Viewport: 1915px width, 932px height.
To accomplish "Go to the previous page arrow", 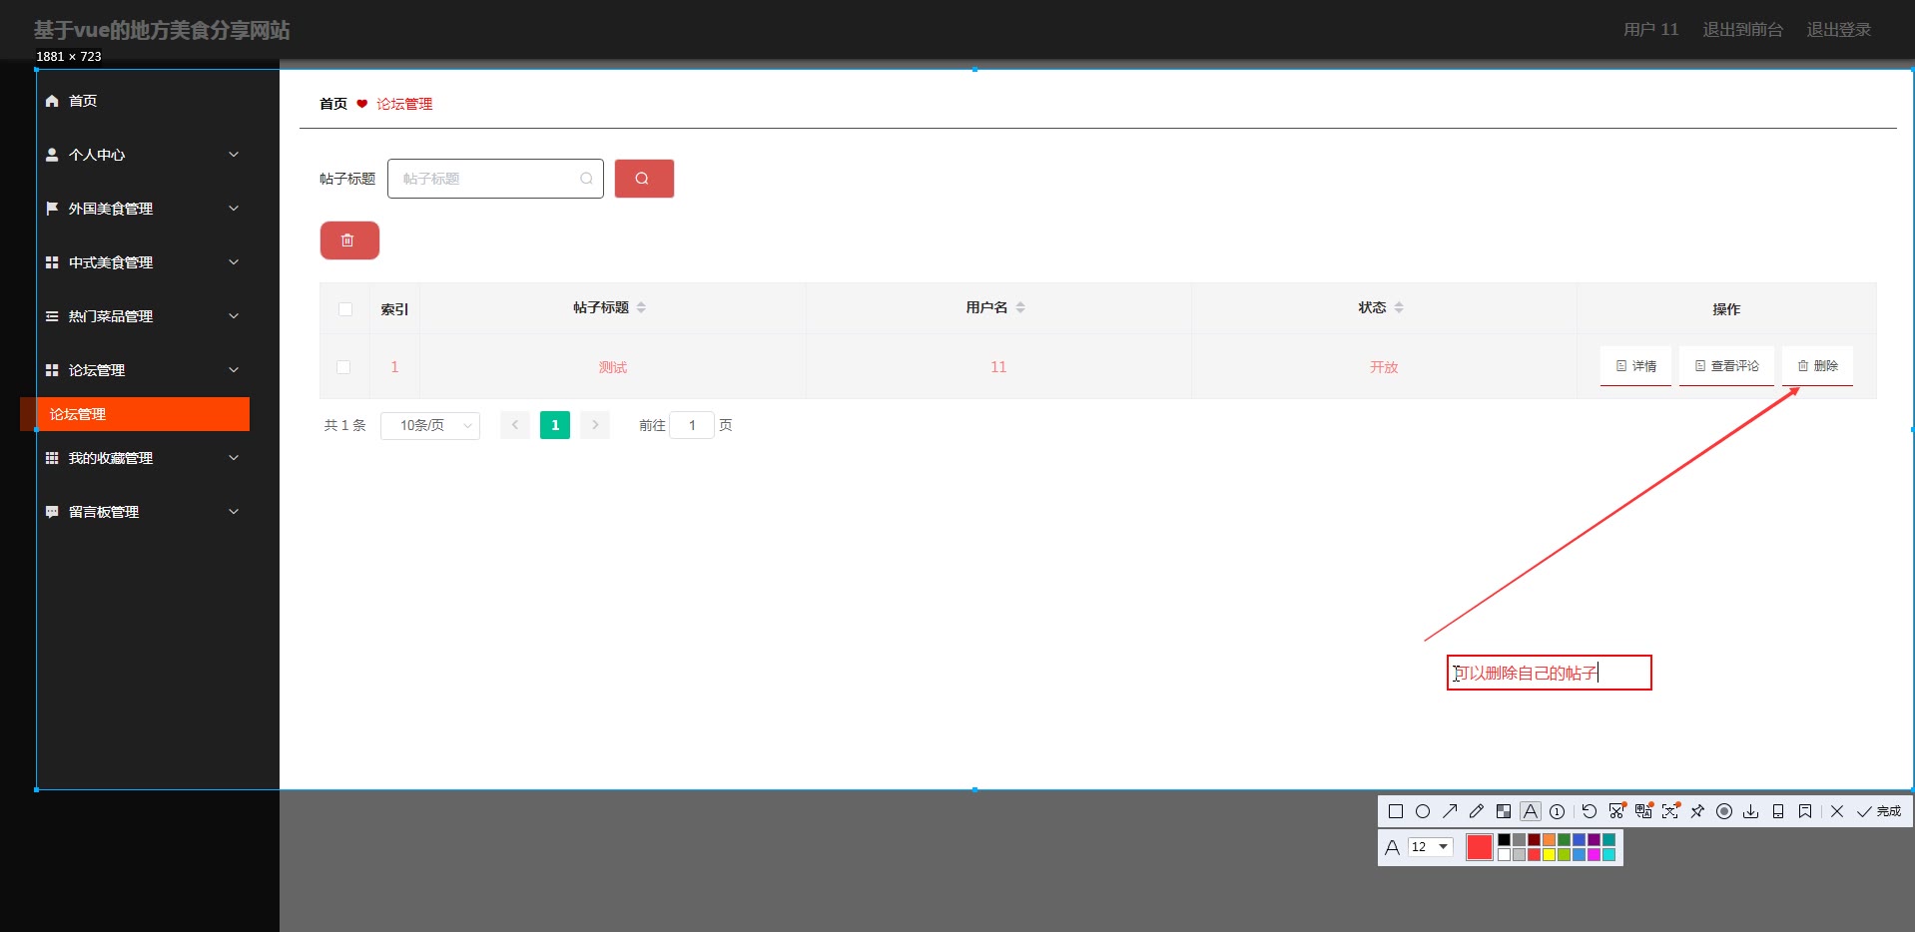I will tap(515, 425).
